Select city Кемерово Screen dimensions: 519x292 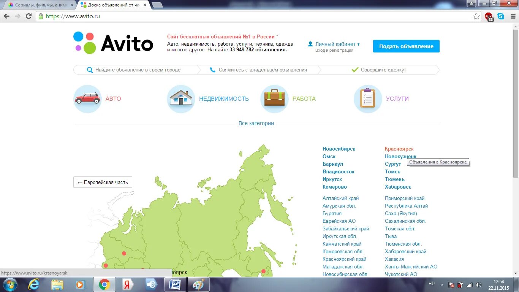335,187
